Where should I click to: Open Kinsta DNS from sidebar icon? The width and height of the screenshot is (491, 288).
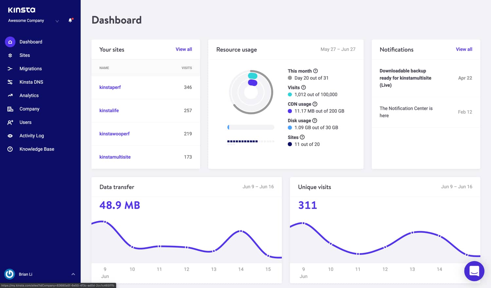(x=10, y=82)
